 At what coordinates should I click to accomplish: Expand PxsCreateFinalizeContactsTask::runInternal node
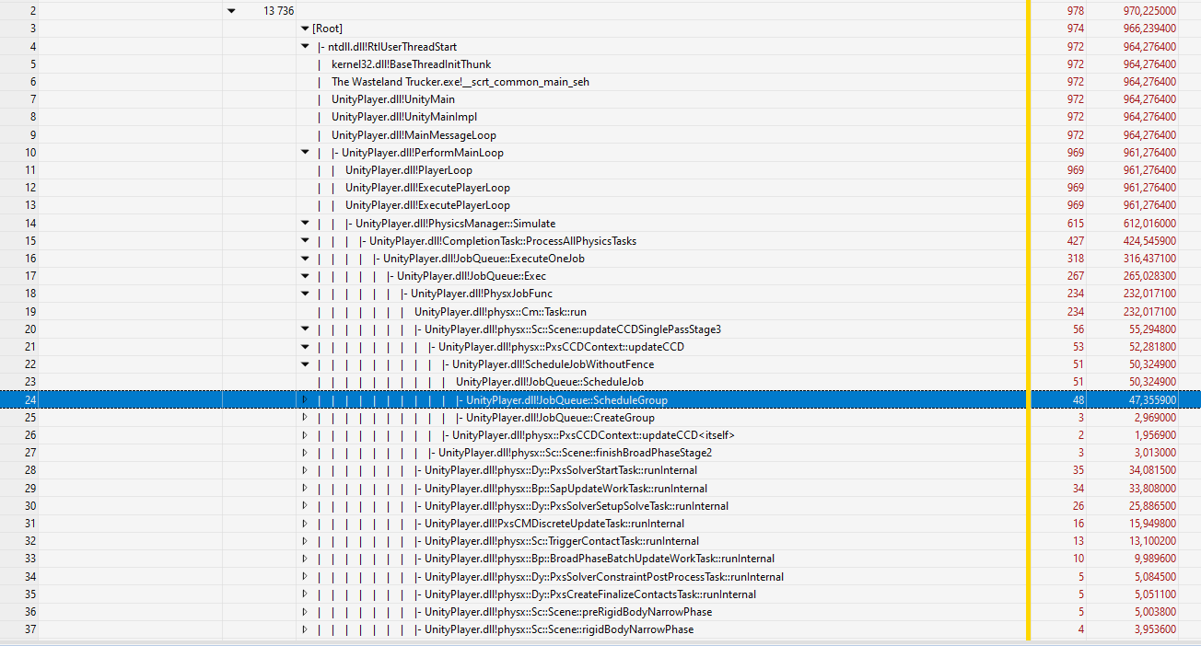click(x=305, y=594)
